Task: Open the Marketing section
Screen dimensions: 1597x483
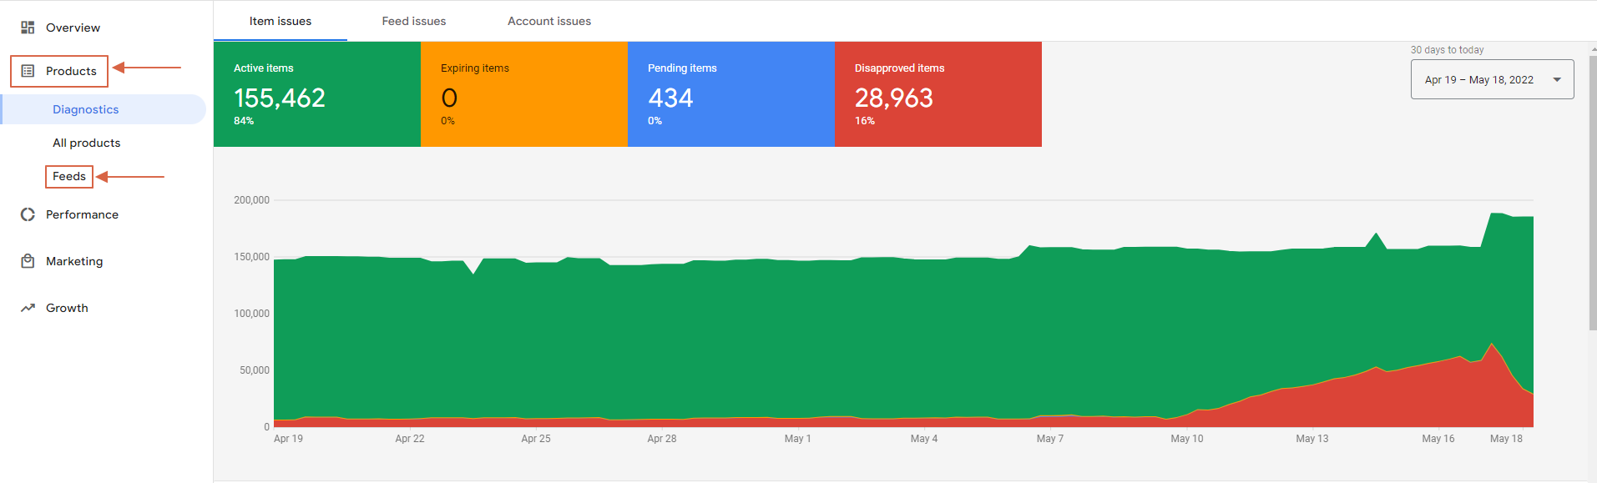Action: point(74,261)
